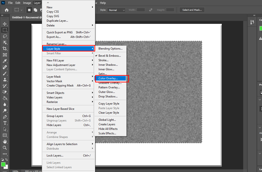Image resolution: width=262 pixels, height=172 pixels.
Task: Select the Pen tool
Action: pos(5,117)
